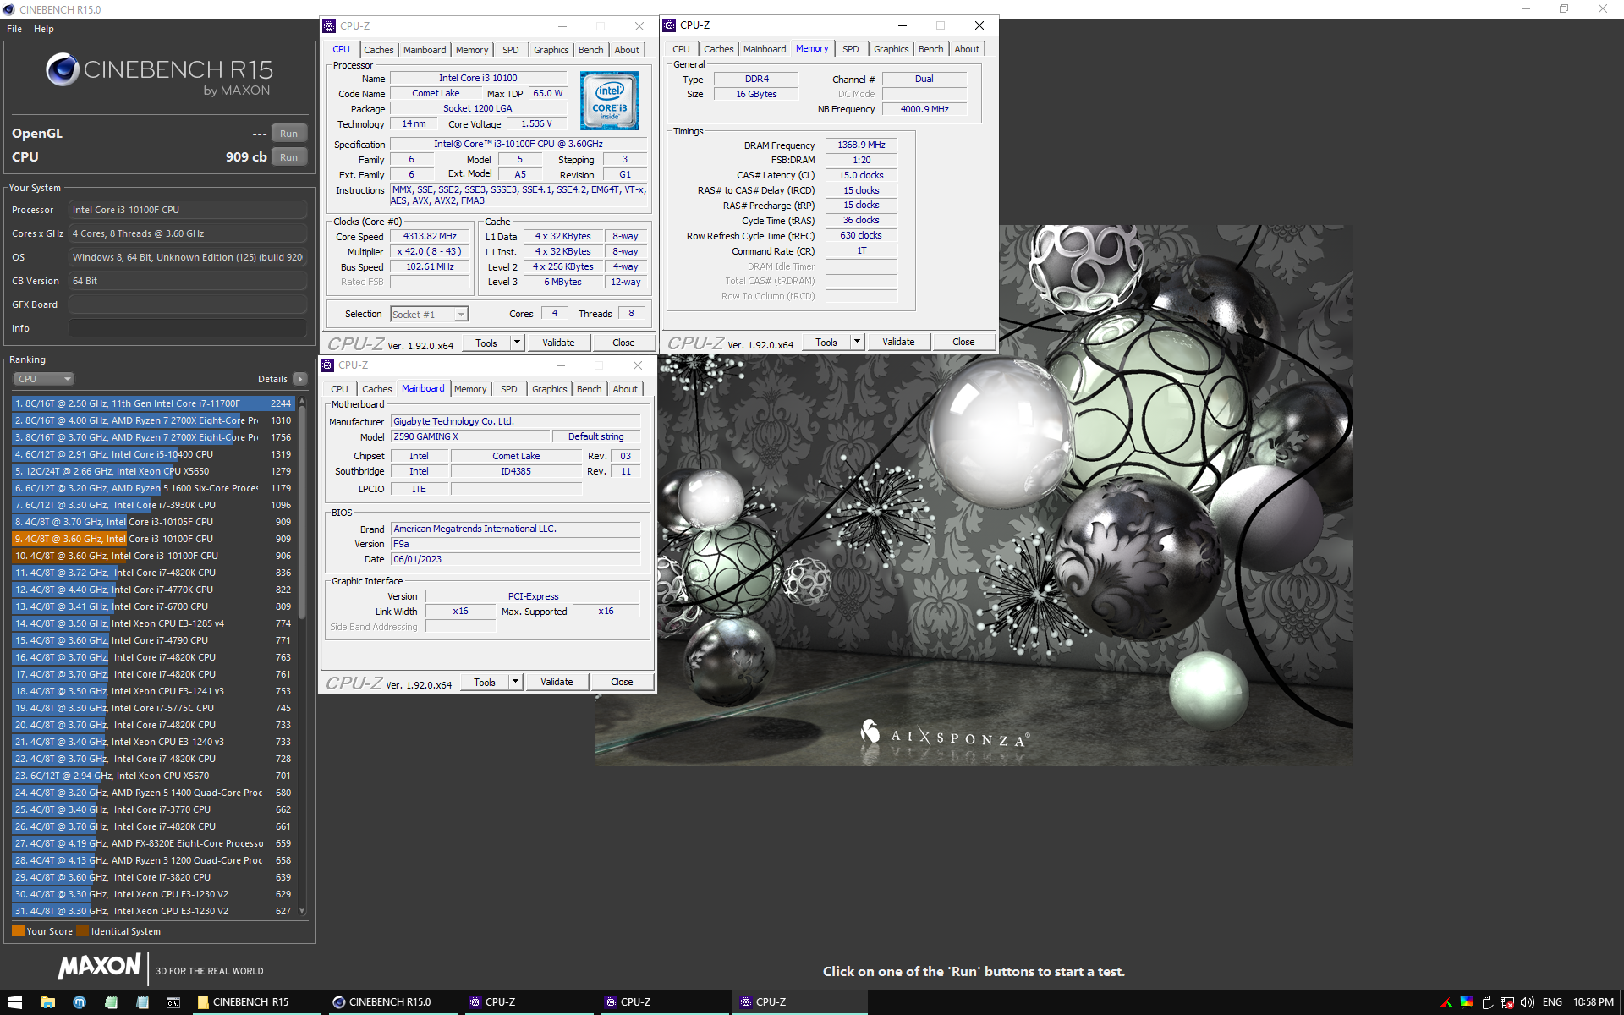Click the Core Speed value 4313.82 MHz

(430, 237)
